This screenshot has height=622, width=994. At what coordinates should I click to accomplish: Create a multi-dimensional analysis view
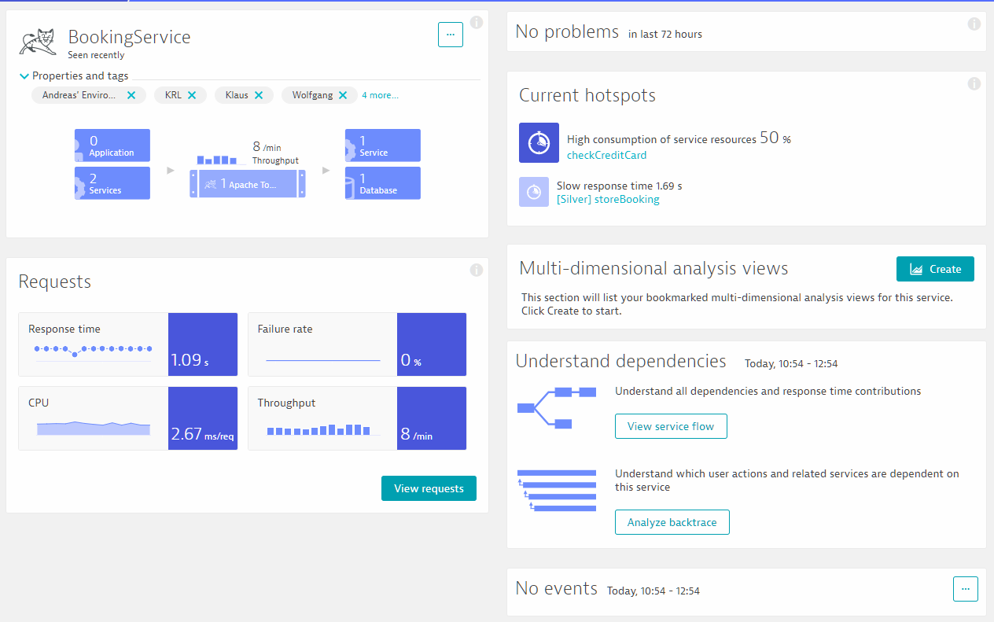click(935, 269)
